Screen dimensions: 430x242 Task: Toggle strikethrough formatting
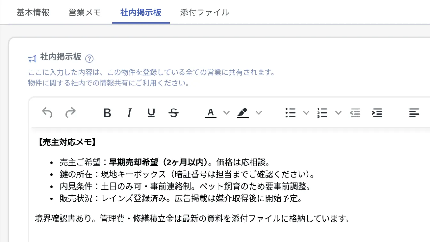click(173, 113)
